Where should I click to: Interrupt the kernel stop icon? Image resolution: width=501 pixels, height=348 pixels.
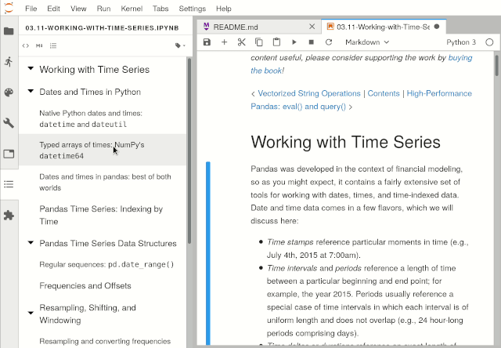click(x=312, y=42)
